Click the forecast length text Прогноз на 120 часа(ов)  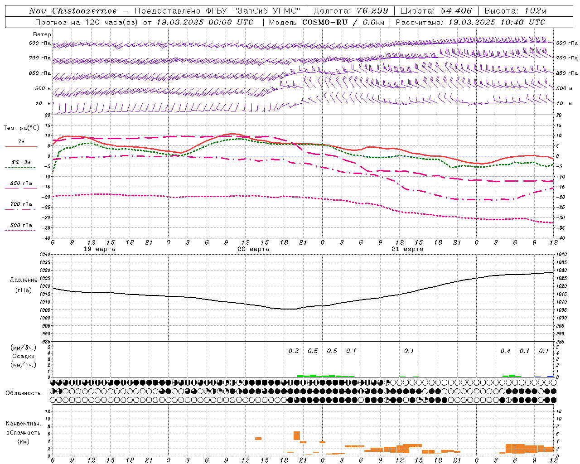[x=87, y=22]
